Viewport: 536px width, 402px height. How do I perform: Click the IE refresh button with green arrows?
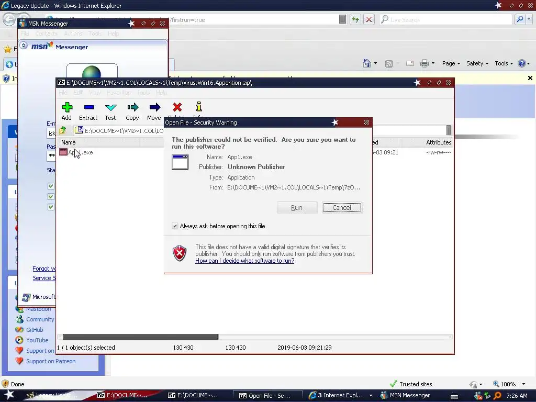(355, 19)
